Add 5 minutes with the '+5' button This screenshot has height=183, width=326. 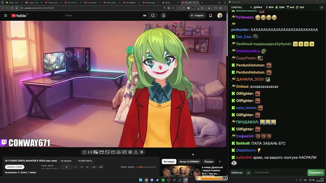click(x=87, y=167)
